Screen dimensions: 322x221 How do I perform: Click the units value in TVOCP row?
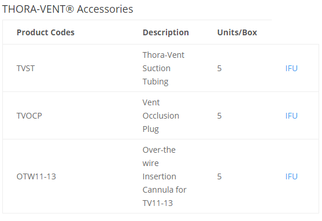click(x=219, y=116)
